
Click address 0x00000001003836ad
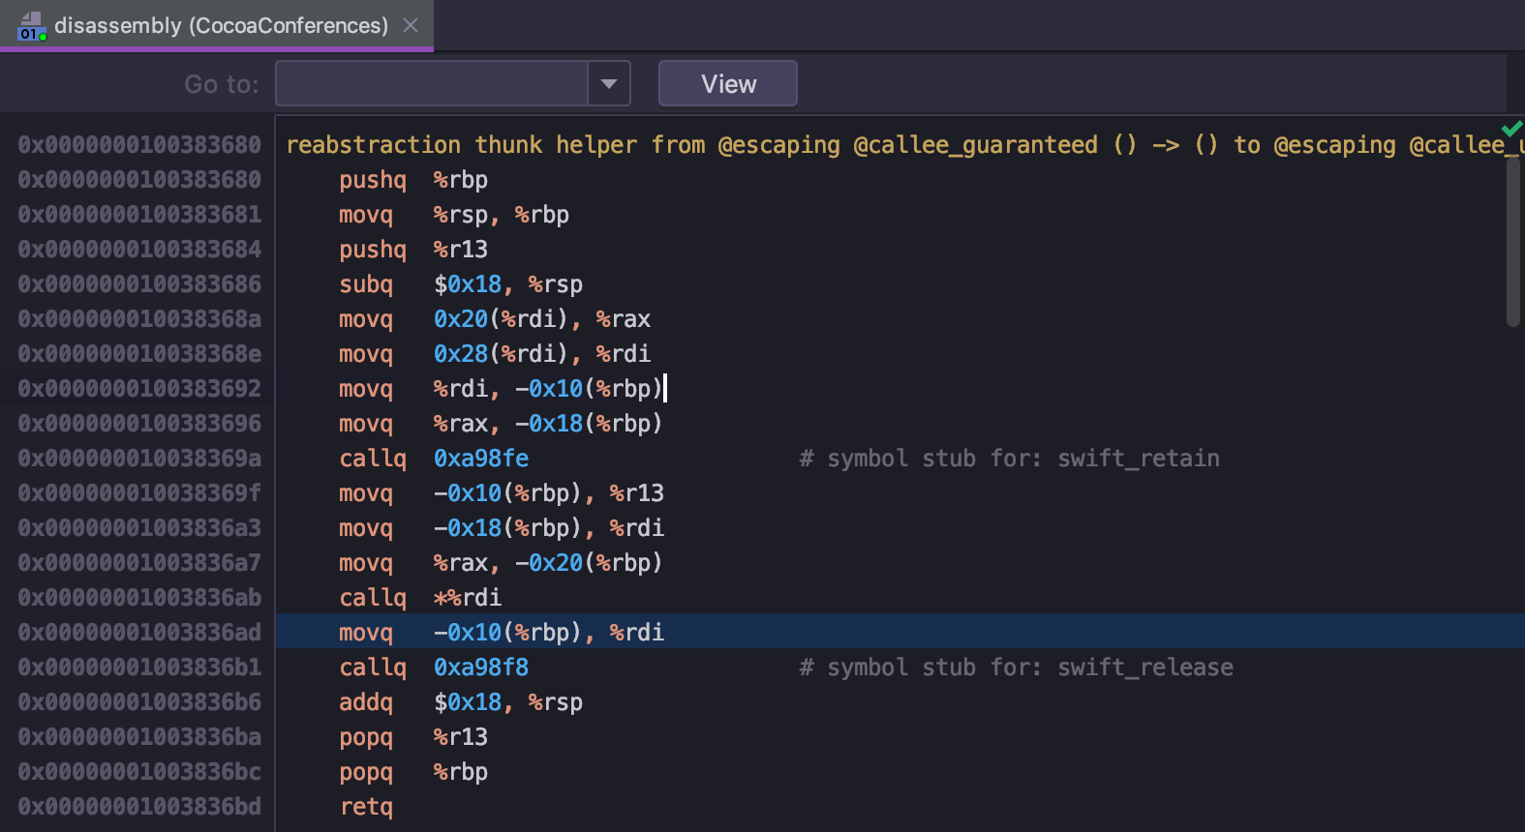139,633
